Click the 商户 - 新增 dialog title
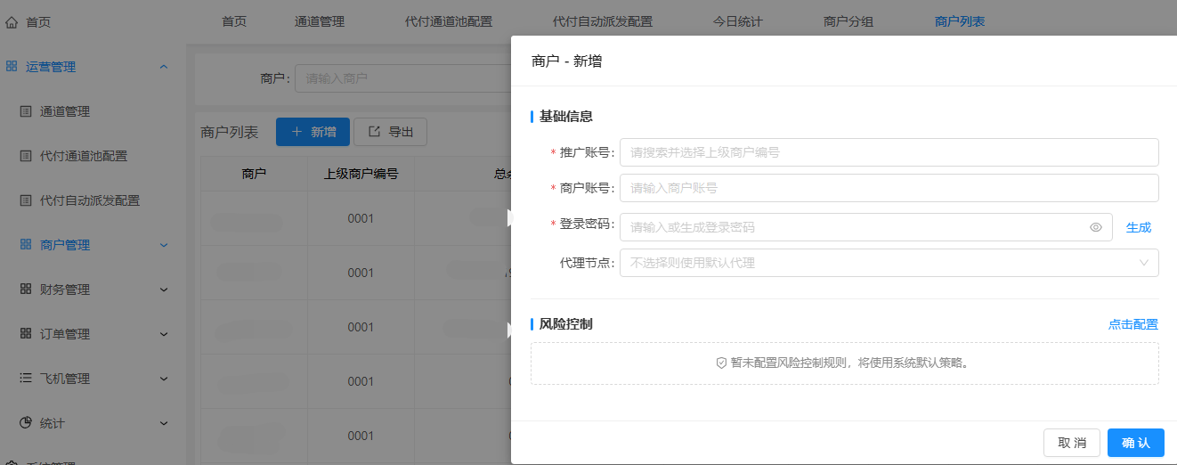1177x465 pixels. tap(566, 61)
